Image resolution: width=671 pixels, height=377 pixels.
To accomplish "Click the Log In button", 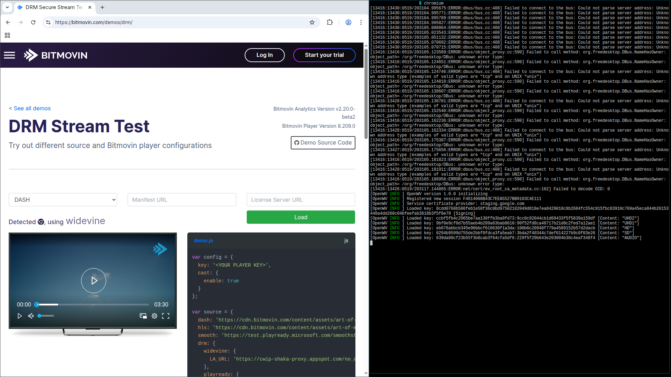I will [265, 55].
